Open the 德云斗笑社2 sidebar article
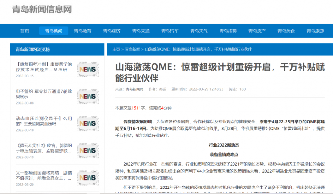 tap(44, 148)
